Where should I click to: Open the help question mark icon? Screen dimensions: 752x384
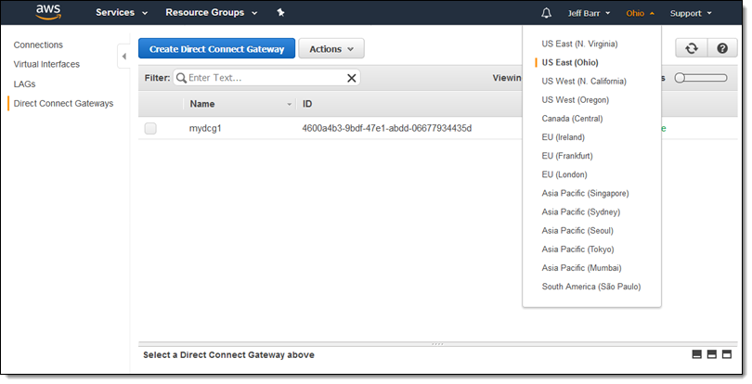click(x=721, y=49)
